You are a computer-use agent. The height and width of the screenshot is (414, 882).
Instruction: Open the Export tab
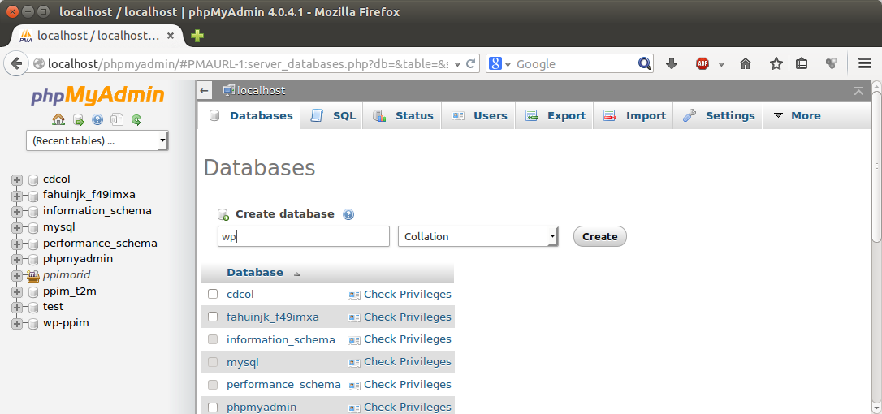coord(556,115)
